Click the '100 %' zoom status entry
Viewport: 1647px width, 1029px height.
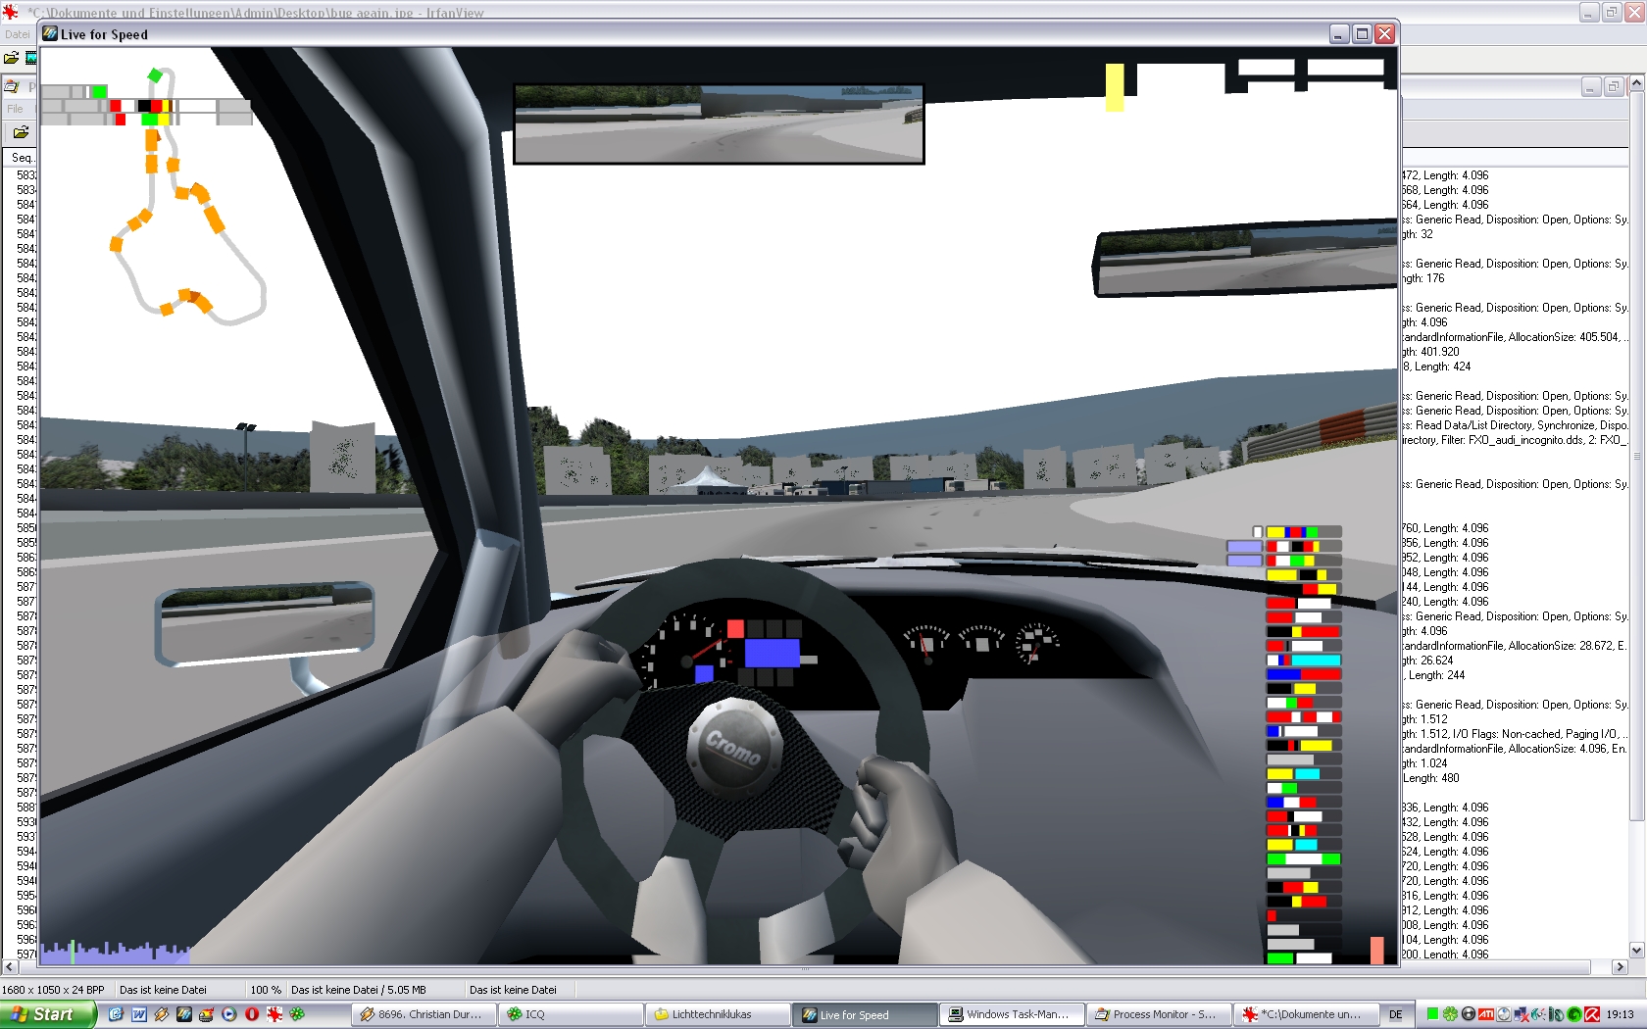click(266, 990)
